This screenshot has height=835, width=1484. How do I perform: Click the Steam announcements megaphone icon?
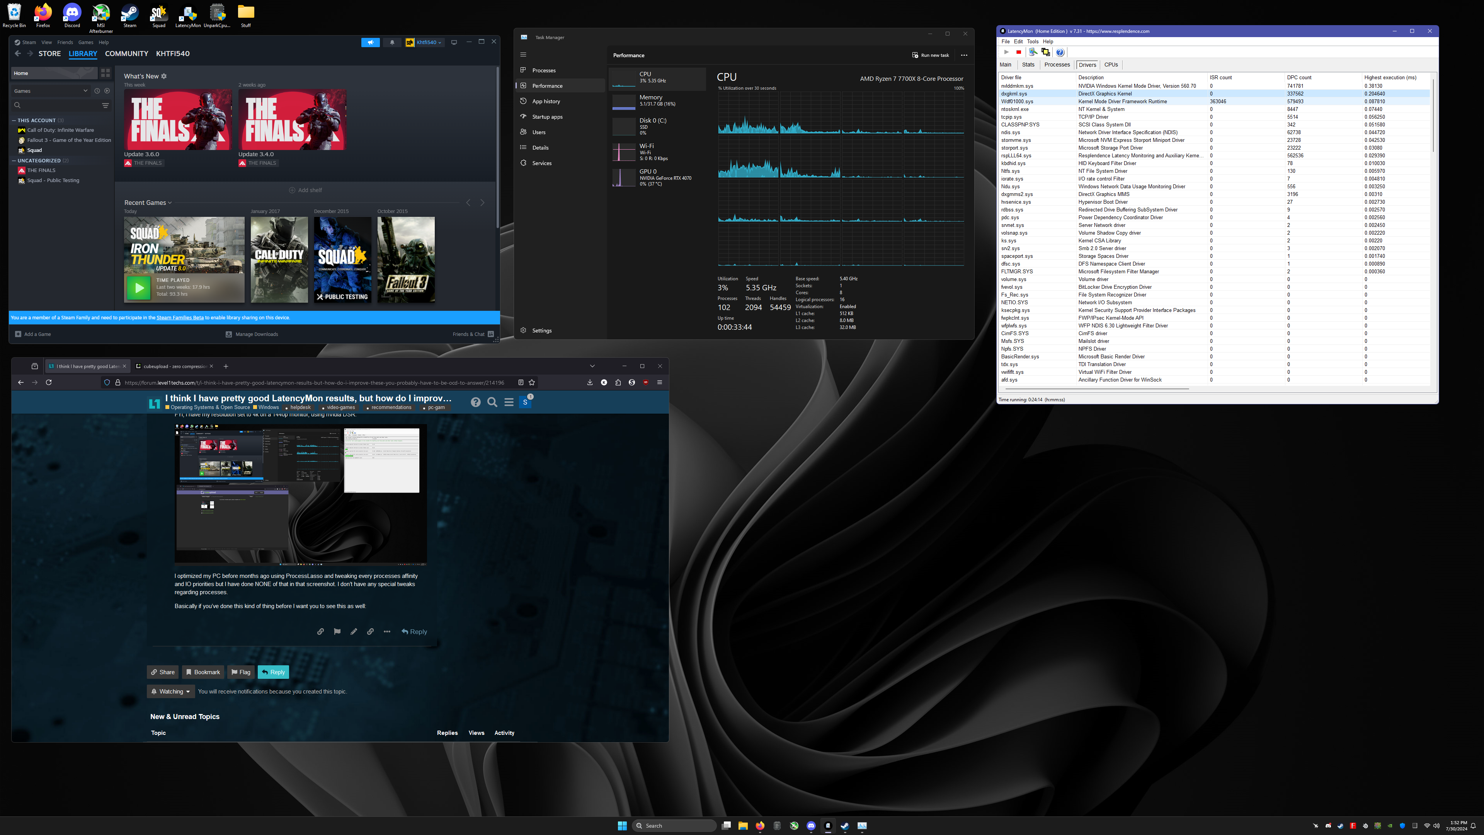pyautogui.click(x=371, y=42)
